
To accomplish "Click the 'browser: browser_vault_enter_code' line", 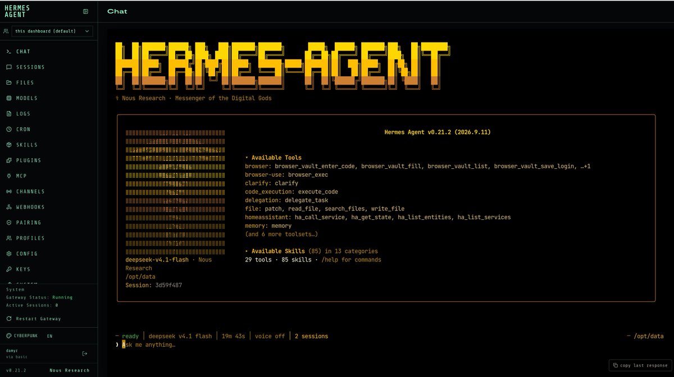I will pos(418,166).
